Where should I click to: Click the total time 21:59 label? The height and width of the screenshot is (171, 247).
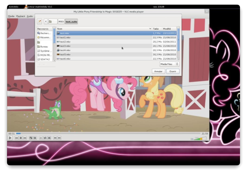[x=205, y=134]
